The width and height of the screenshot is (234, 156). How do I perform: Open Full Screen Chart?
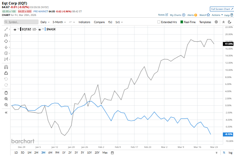click(x=222, y=9)
